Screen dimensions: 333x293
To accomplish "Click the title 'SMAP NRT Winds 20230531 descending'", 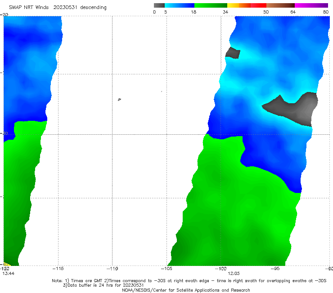I will tap(58, 7).
